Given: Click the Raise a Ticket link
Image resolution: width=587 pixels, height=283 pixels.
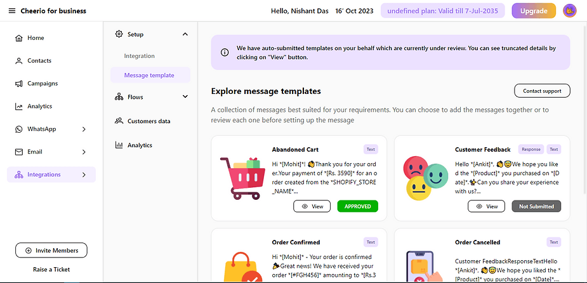Looking at the screenshot, I should 51,270.
